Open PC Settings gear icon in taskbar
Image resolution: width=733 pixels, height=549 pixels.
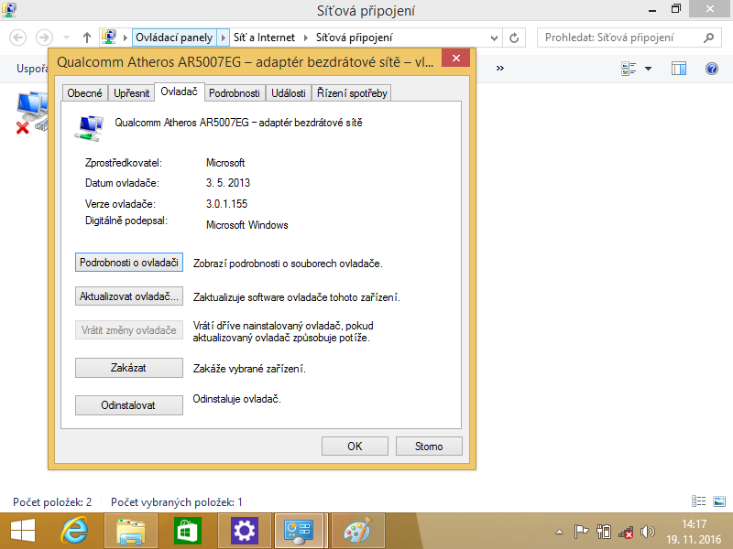243,530
